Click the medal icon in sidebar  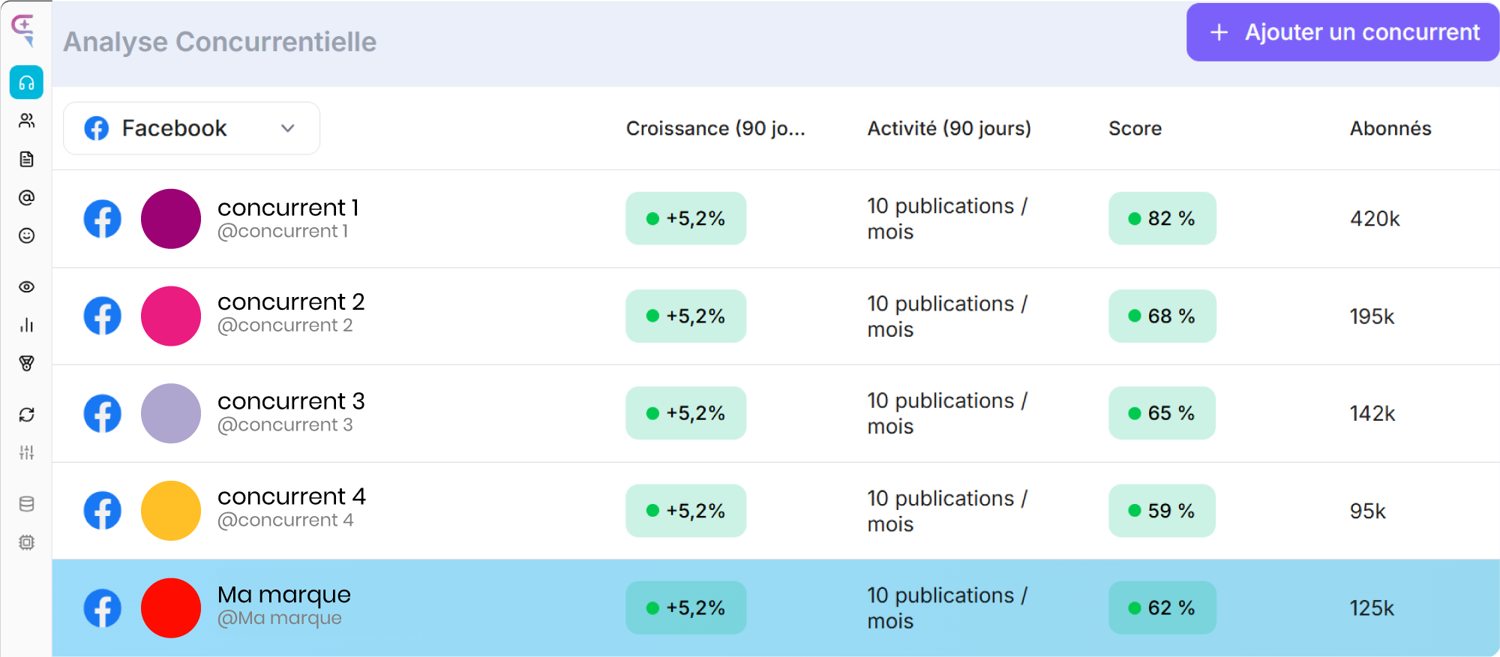point(26,364)
